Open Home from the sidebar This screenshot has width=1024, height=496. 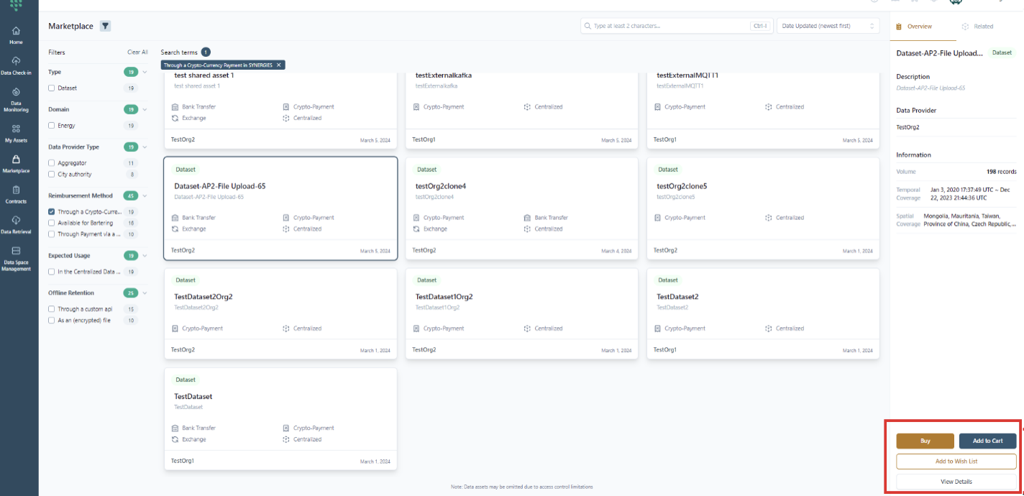click(16, 35)
